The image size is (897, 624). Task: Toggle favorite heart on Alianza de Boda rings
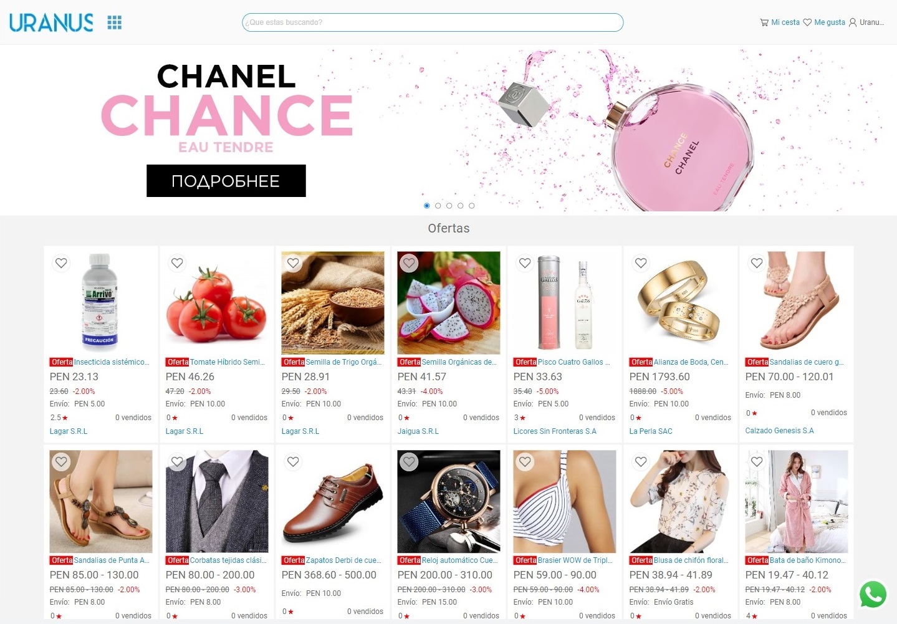[641, 263]
